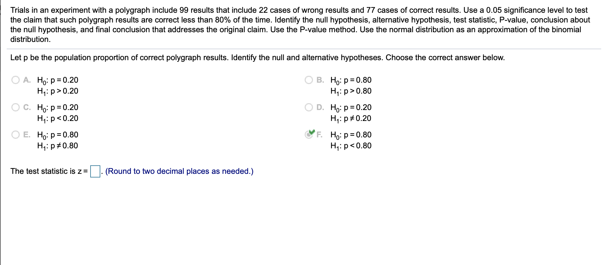Click the text 'The test statistic is z ='
This screenshot has height=265, width=603.
click(x=48, y=171)
